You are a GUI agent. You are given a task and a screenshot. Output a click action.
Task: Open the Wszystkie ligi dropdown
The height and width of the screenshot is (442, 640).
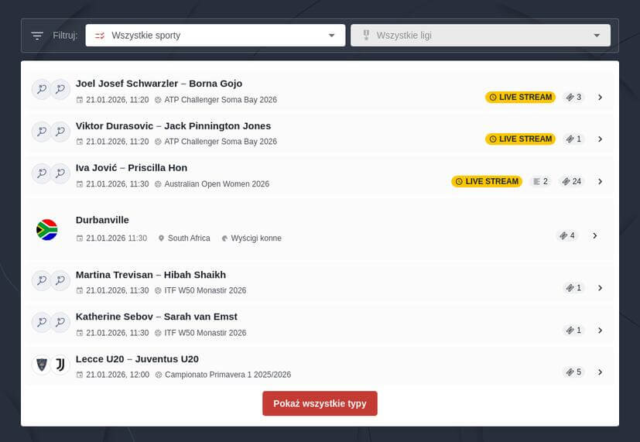point(480,36)
